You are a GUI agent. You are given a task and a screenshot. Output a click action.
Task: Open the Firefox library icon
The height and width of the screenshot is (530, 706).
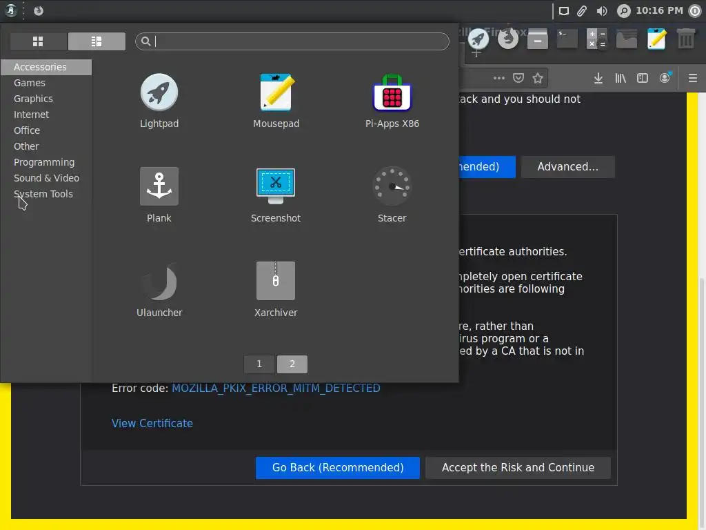coord(621,79)
